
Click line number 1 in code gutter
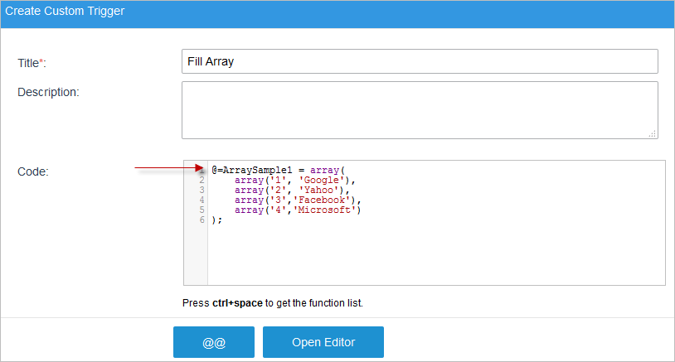[202, 170]
